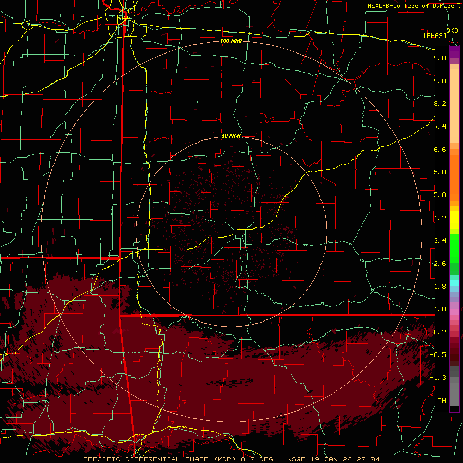
Task: Click the 9.8 scale value
Action: (440, 58)
